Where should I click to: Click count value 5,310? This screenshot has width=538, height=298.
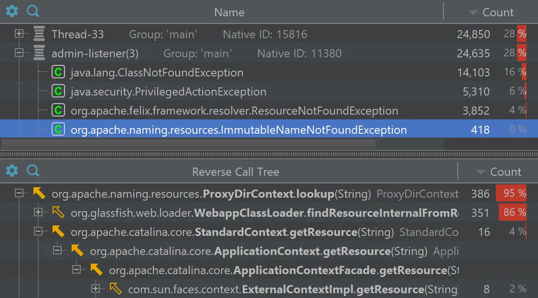(x=476, y=92)
